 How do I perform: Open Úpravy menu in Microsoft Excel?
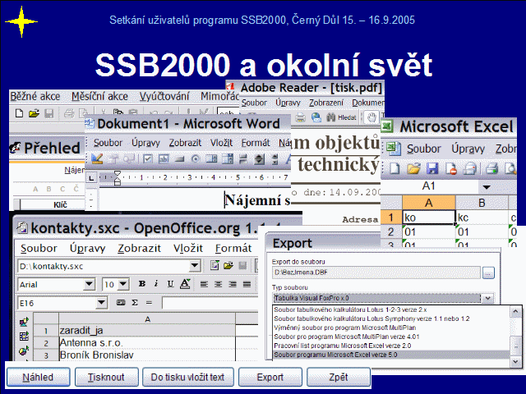pos(468,149)
